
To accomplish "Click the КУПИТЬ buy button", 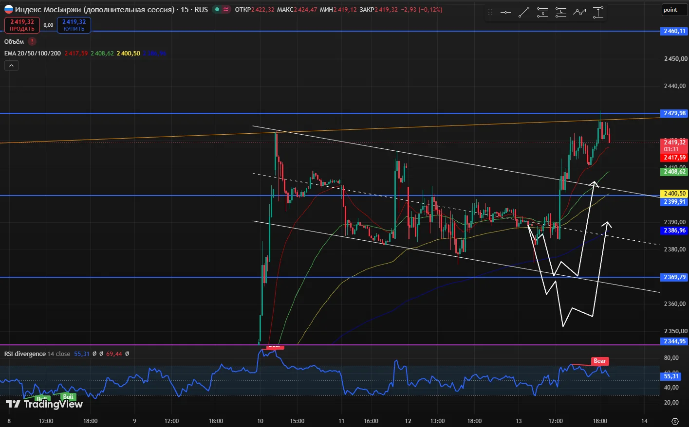I will pyautogui.click(x=74, y=25).
